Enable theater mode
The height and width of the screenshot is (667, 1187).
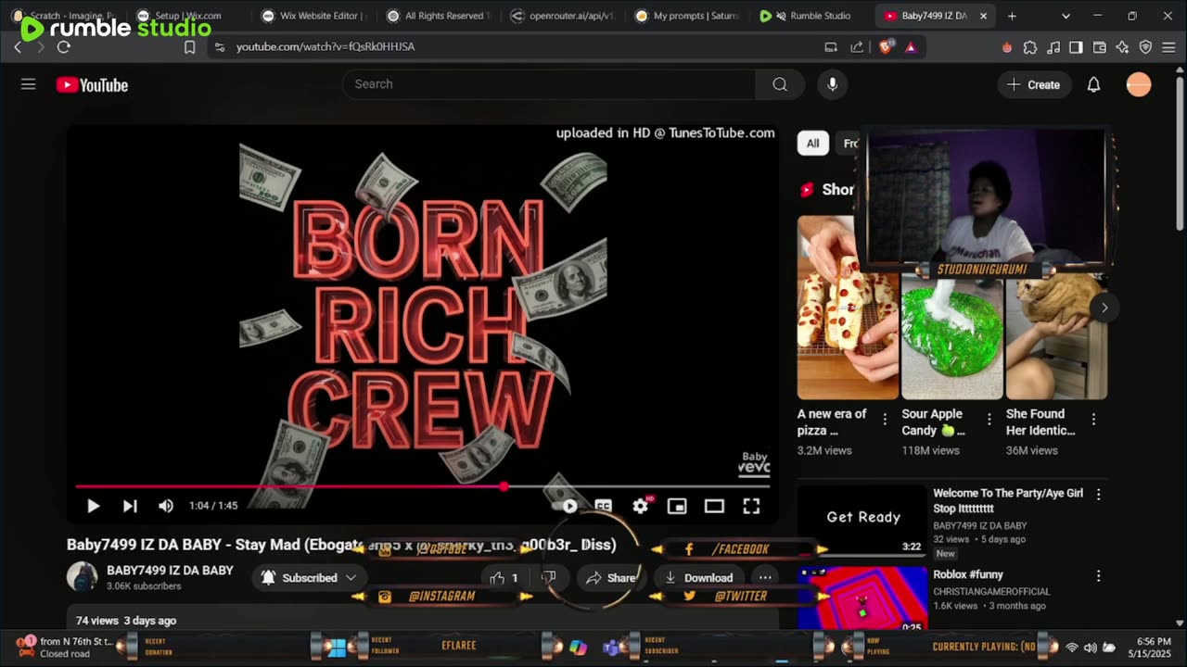pos(714,506)
